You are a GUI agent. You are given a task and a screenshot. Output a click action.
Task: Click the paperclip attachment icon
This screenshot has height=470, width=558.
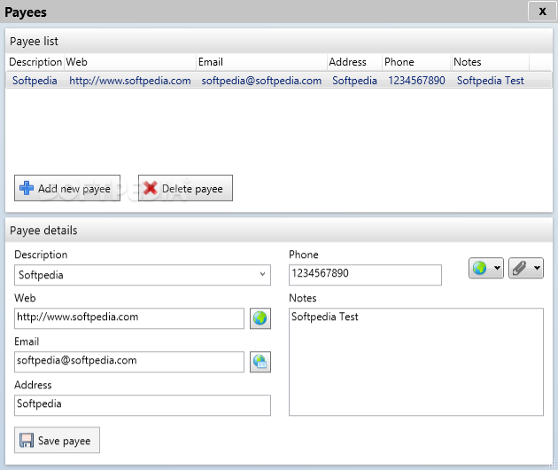click(519, 268)
